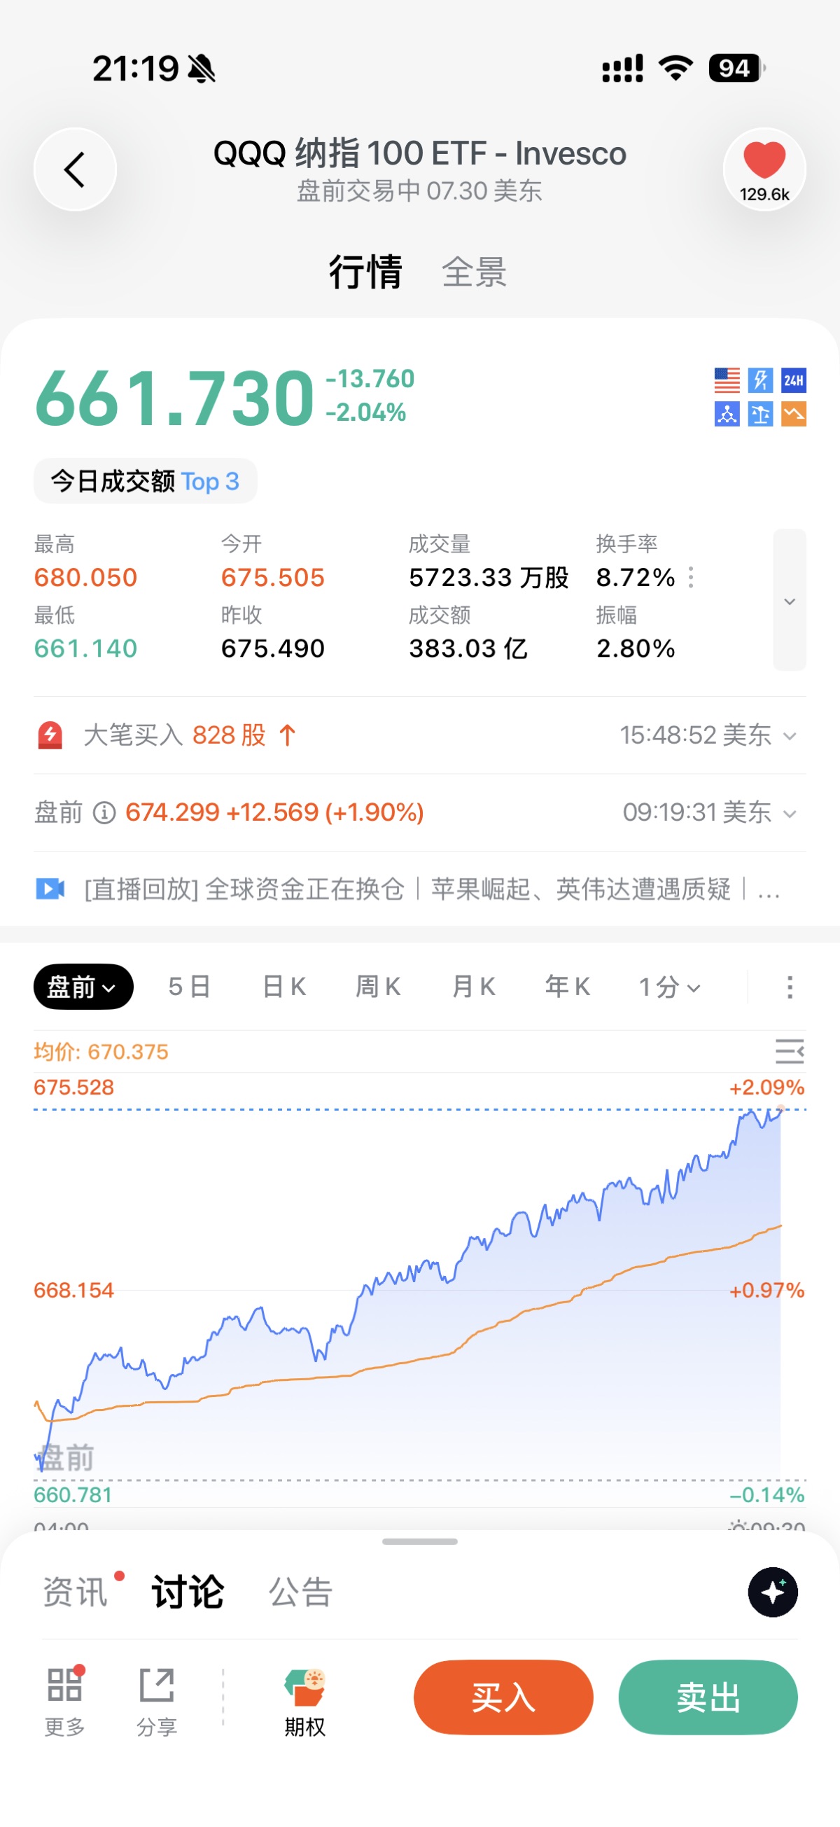The width and height of the screenshot is (840, 1827).
Task: Tap the US flag market icon
Action: coord(727,380)
